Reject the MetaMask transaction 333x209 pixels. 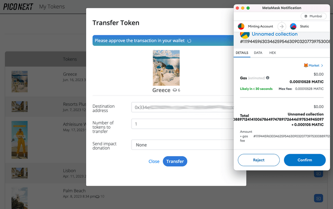[258, 160]
